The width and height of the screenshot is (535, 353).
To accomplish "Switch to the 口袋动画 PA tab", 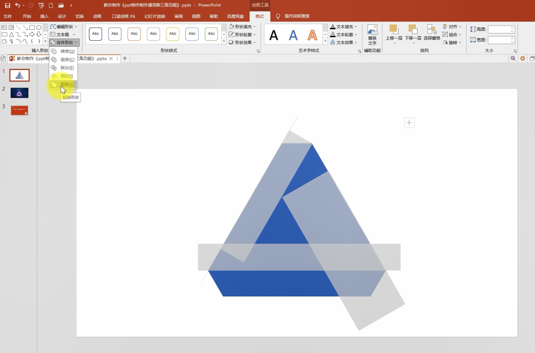I will pyautogui.click(x=124, y=16).
